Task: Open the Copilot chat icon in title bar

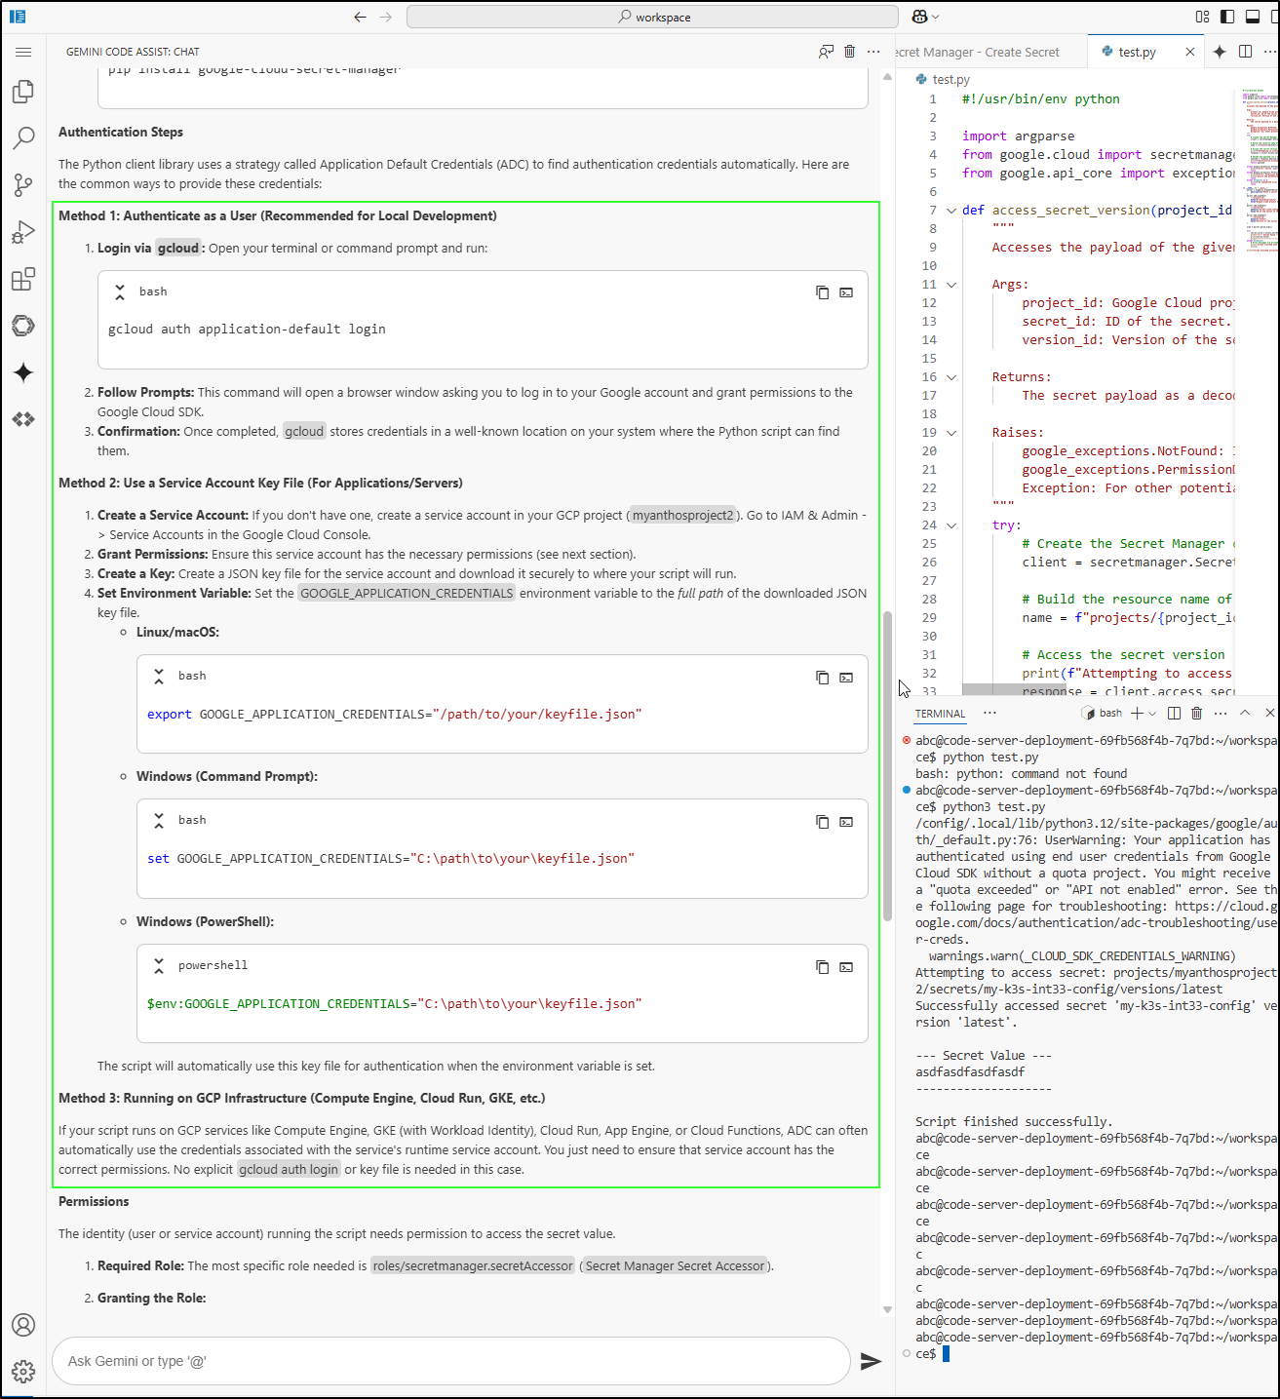Action: point(919,17)
